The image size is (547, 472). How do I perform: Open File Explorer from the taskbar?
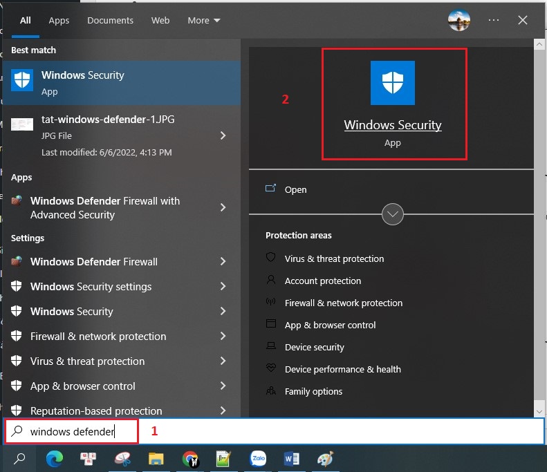click(x=156, y=459)
